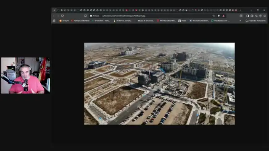
Task: Close the active tab with its X
Action: click(x=54, y=10)
